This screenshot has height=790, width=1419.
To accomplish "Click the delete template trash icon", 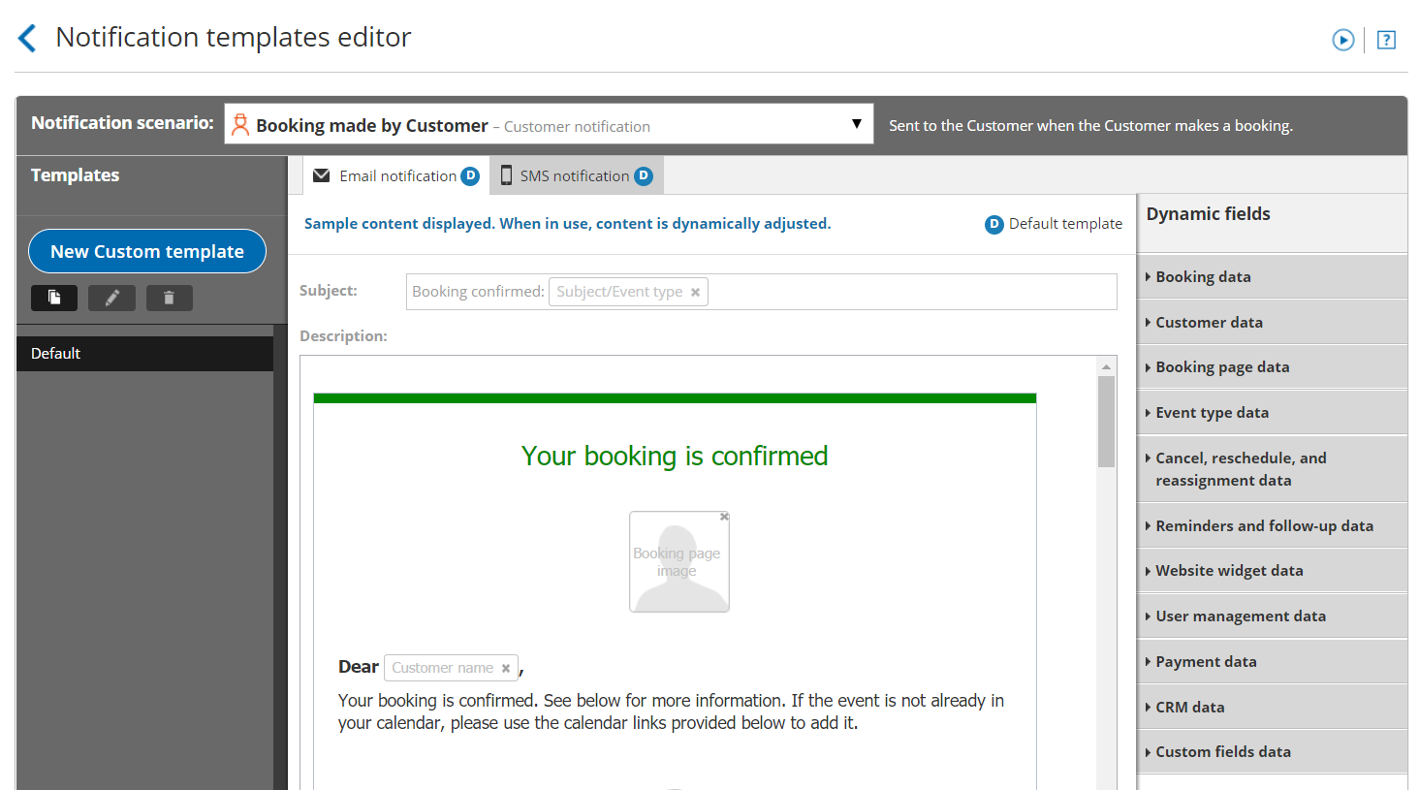I will pyautogui.click(x=169, y=298).
